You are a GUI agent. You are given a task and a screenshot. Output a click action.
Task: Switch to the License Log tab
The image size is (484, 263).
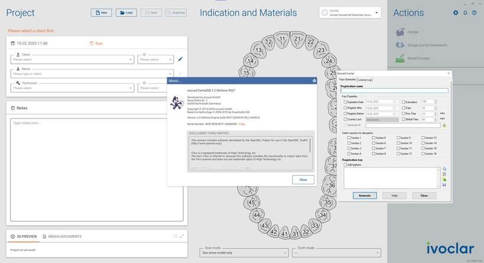pos(365,80)
